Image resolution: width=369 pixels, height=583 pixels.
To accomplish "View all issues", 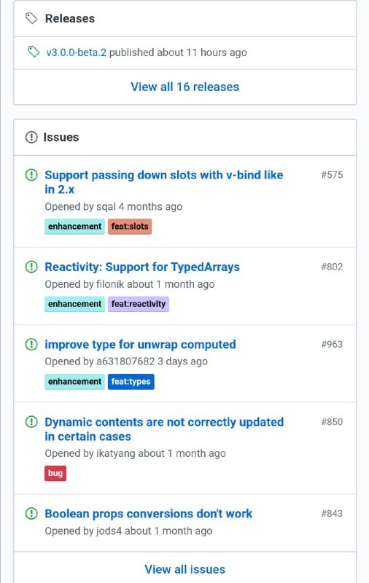I will pyautogui.click(x=185, y=569).
